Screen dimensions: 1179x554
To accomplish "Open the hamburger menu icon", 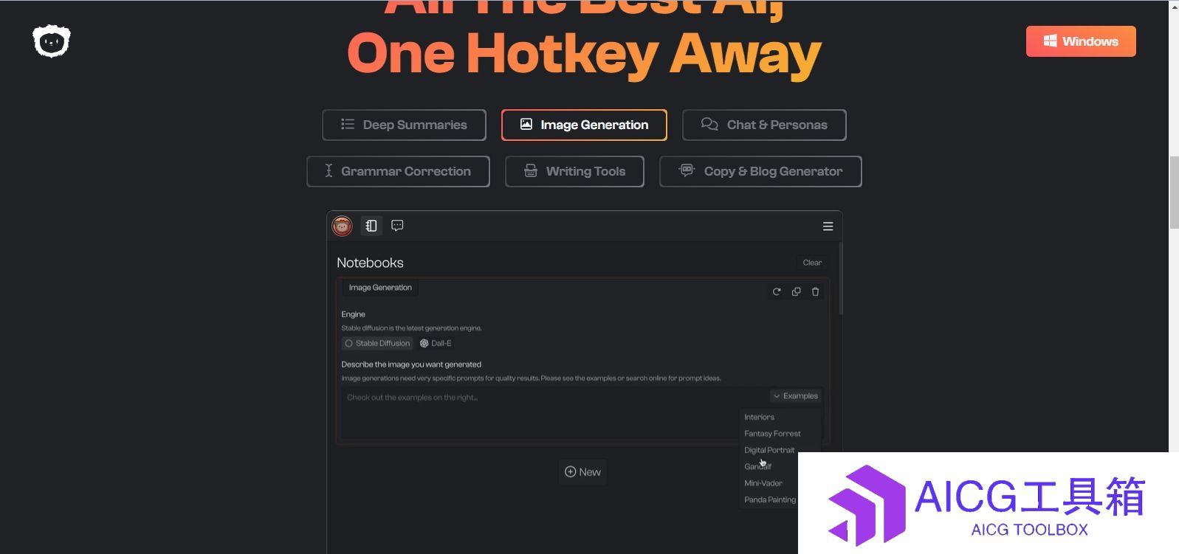I will click(x=828, y=226).
